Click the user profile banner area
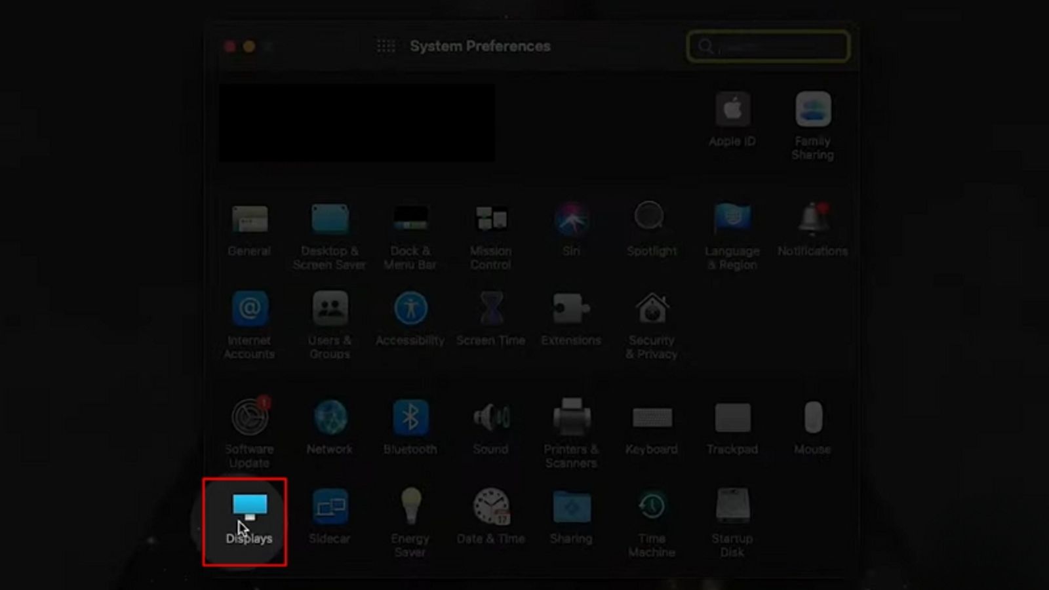The image size is (1049, 590). click(357, 123)
